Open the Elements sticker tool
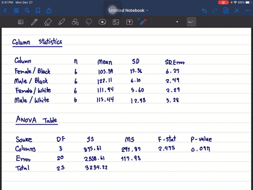The width and height of the screenshot is (253, 190). click(102, 22)
